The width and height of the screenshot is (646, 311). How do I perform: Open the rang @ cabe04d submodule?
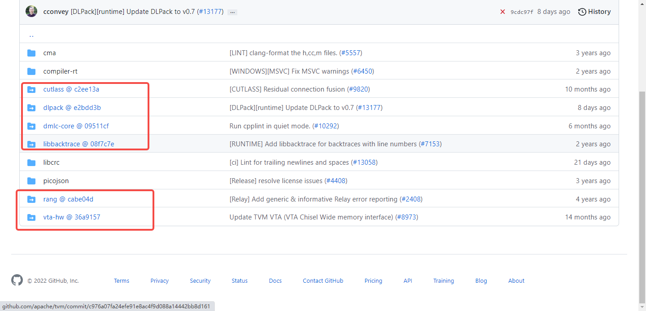[x=68, y=199]
